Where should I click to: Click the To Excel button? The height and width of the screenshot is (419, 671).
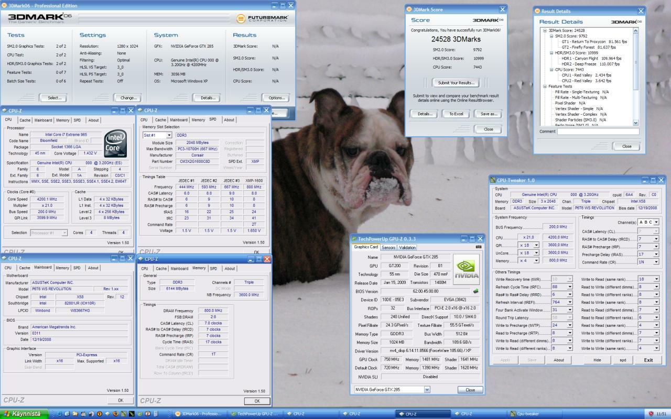[456, 114]
